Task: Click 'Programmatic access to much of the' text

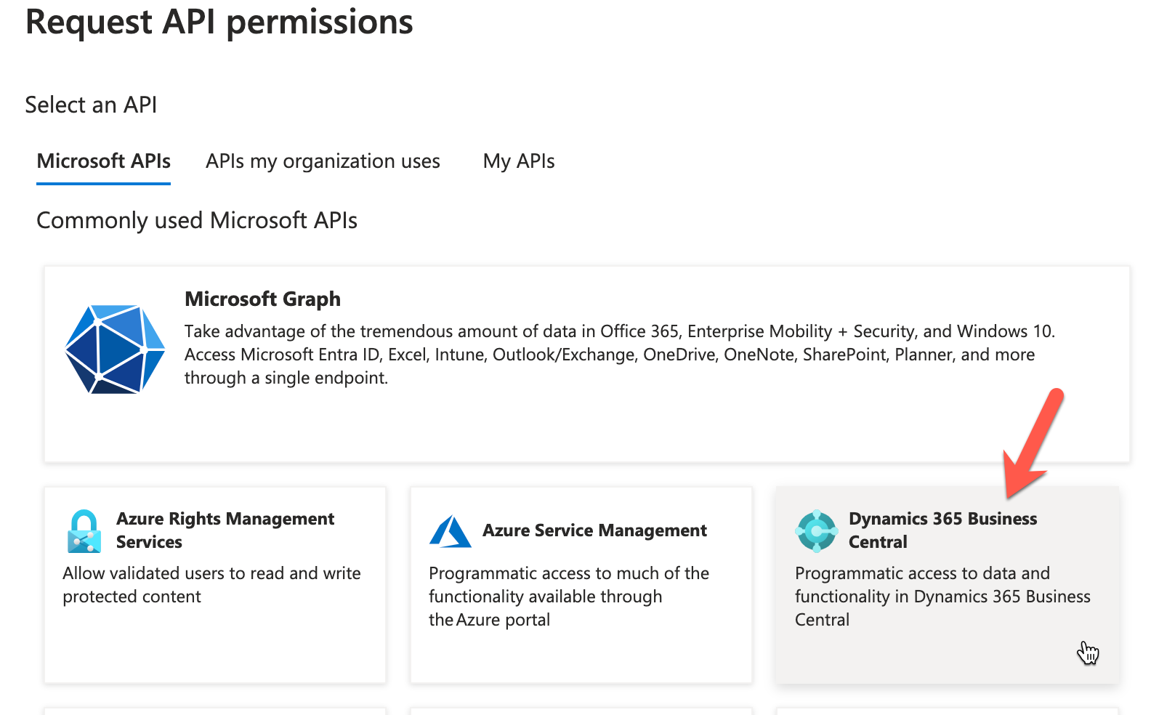Action: (569, 573)
